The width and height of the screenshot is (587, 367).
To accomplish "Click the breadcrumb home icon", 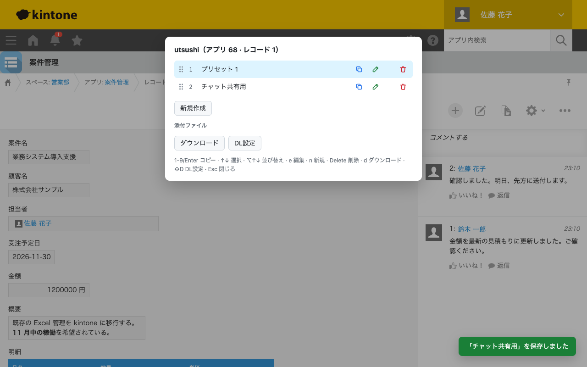I will [x=8, y=83].
